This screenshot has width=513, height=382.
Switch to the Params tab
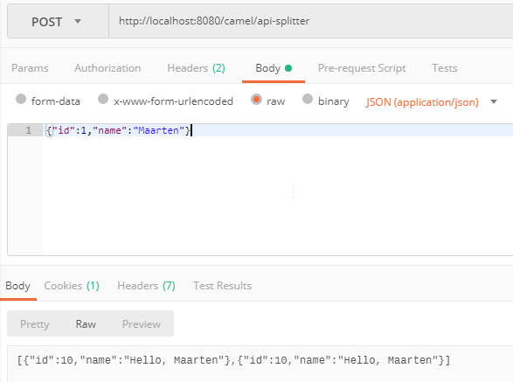(x=30, y=68)
